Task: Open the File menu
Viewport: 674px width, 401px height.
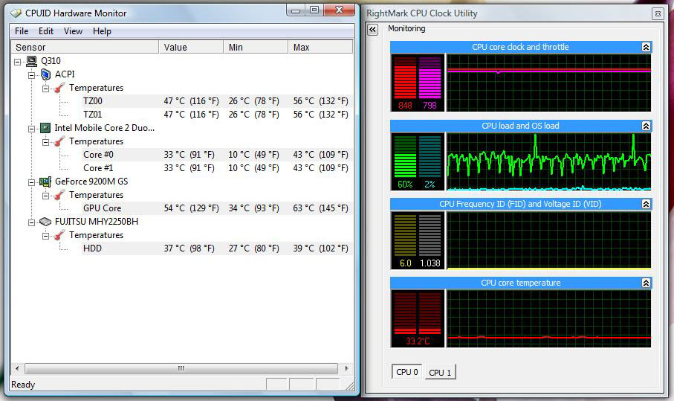Action: (x=22, y=31)
